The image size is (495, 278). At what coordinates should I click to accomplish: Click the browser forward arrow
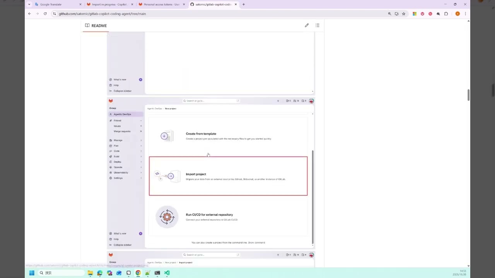click(x=37, y=14)
